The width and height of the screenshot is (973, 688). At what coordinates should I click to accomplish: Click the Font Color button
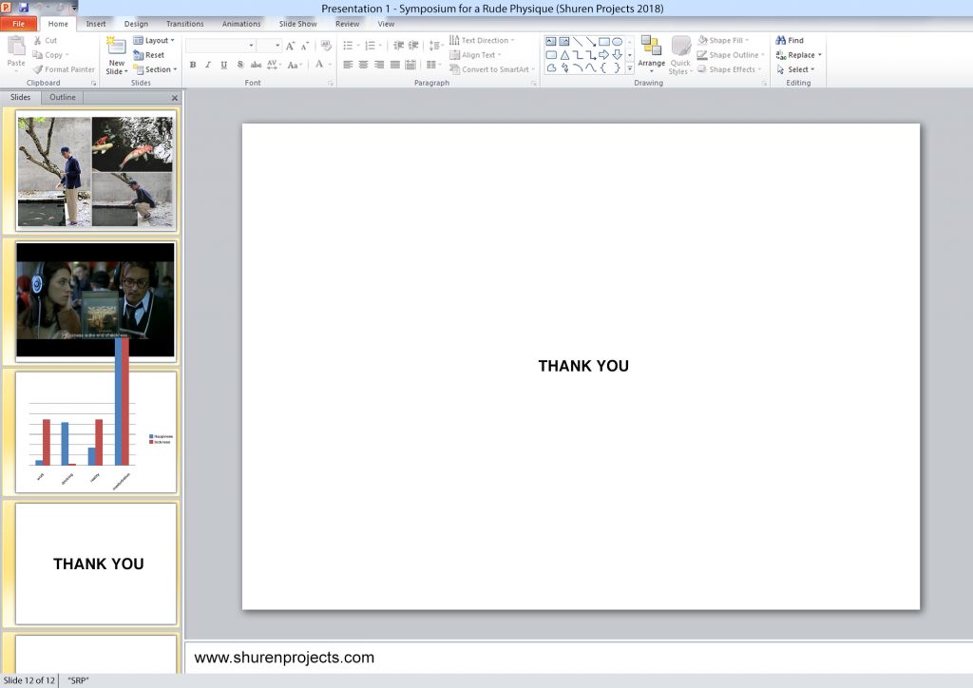[x=318, y=66]
